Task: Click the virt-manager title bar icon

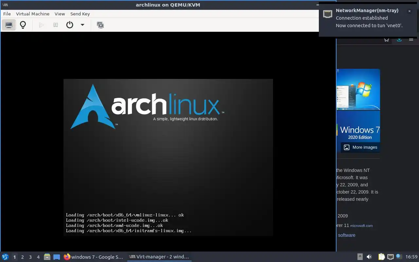Action: coord(5,5)
